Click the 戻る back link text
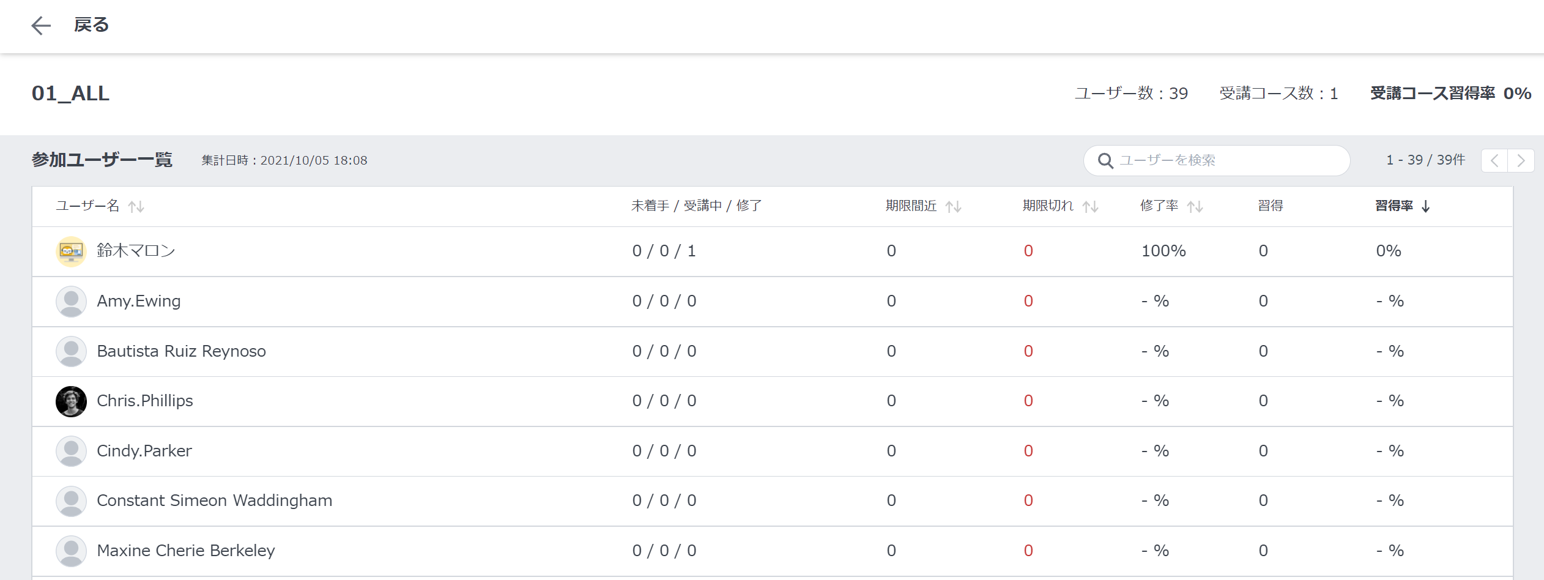 tap(91, 25)
